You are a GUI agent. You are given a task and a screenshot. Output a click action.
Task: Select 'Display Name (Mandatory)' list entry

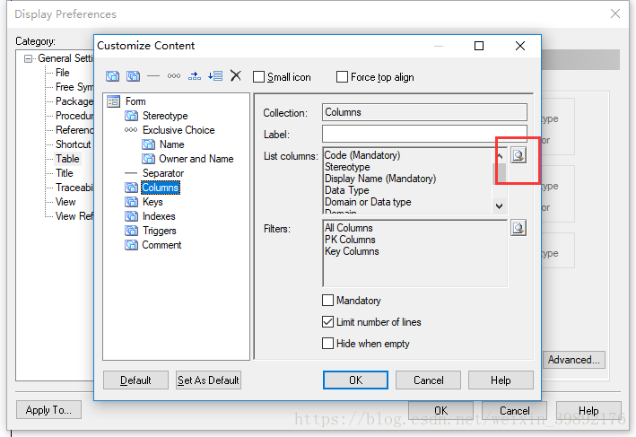380,179
